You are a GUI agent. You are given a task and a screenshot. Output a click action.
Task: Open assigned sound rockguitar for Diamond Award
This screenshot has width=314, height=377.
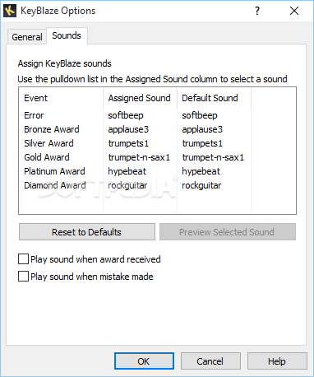click(127, 185)
